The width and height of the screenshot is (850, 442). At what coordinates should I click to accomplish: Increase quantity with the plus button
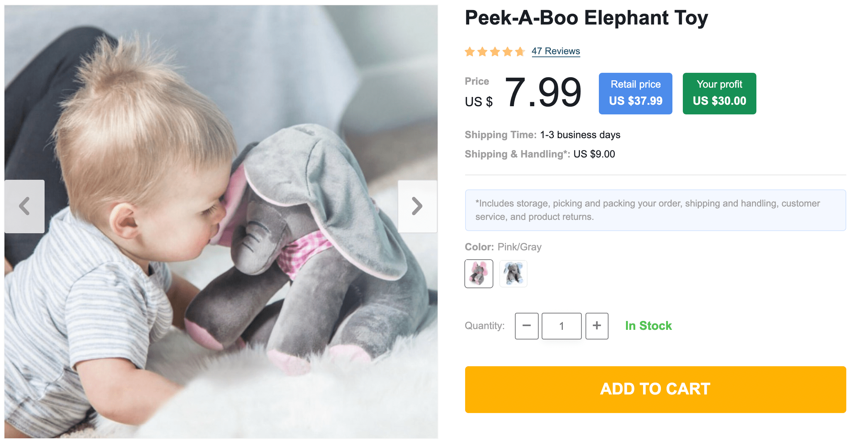[597, 326]
